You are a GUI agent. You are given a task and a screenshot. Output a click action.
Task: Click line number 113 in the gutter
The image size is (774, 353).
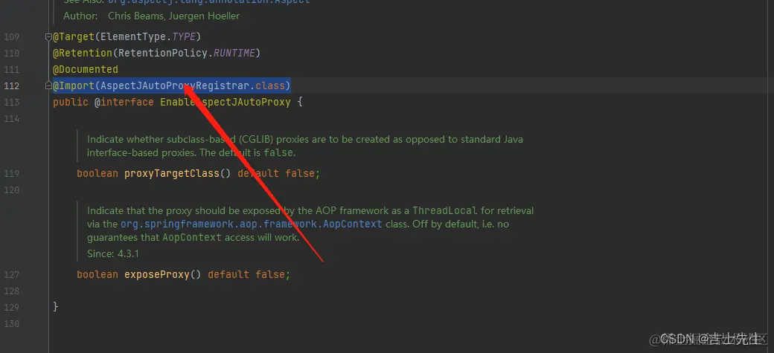point(11,103)
